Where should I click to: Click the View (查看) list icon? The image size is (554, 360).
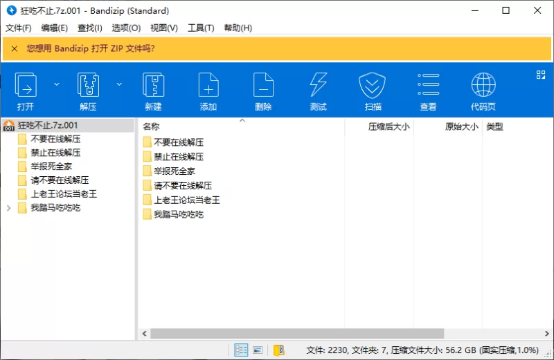pyautogui.click(x=428, y=84)
